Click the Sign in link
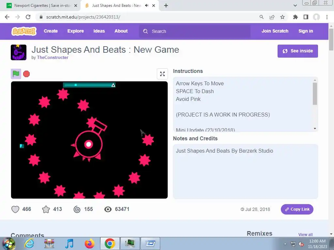Image resolution: width=334 pixels, height=250 pixels. point(306,31)
